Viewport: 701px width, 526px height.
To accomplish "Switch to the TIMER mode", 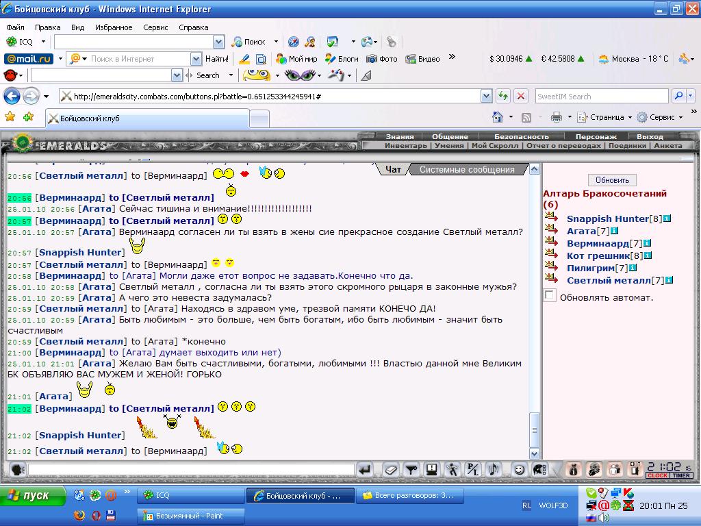I will [681, 475].
